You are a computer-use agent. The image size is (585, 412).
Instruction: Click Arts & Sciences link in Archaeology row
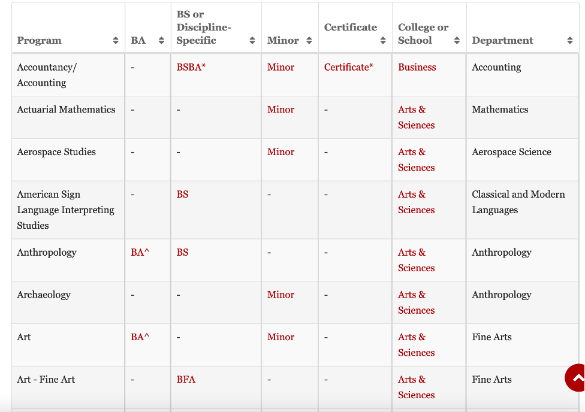point(416,302)
